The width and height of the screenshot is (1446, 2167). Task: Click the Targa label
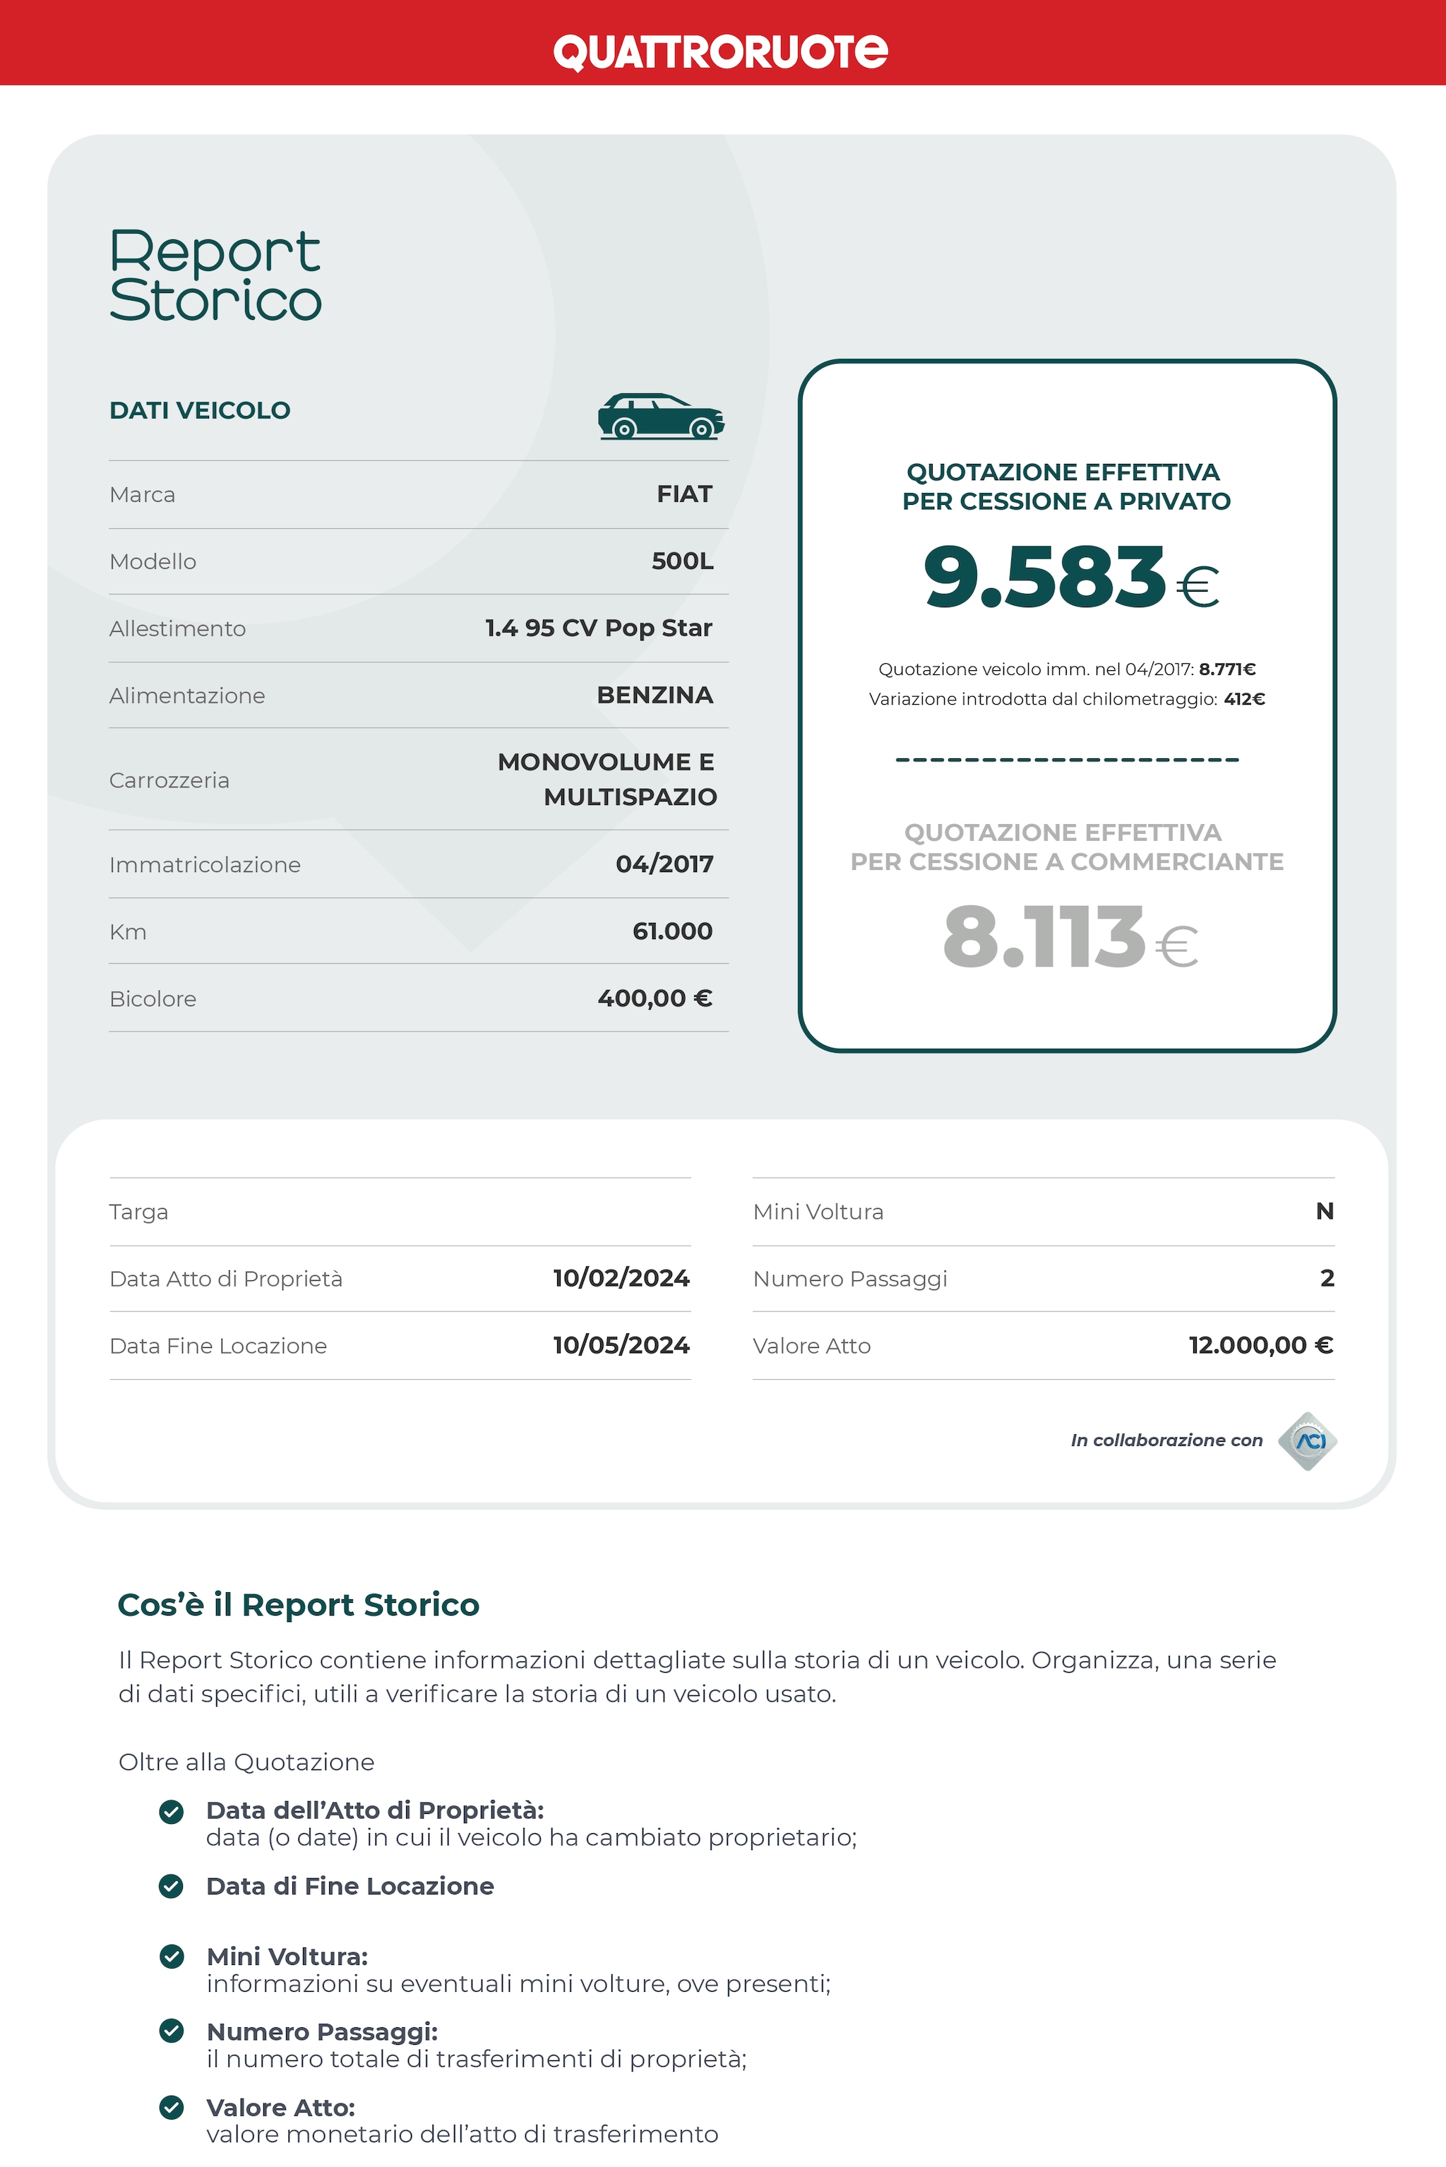click(138, 1212)
